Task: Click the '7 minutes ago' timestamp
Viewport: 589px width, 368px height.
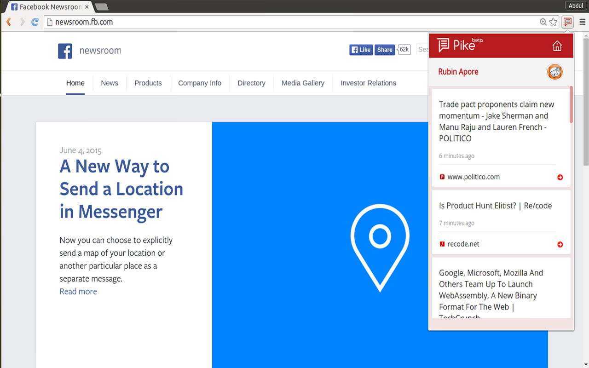Action: tap(456, 223)
